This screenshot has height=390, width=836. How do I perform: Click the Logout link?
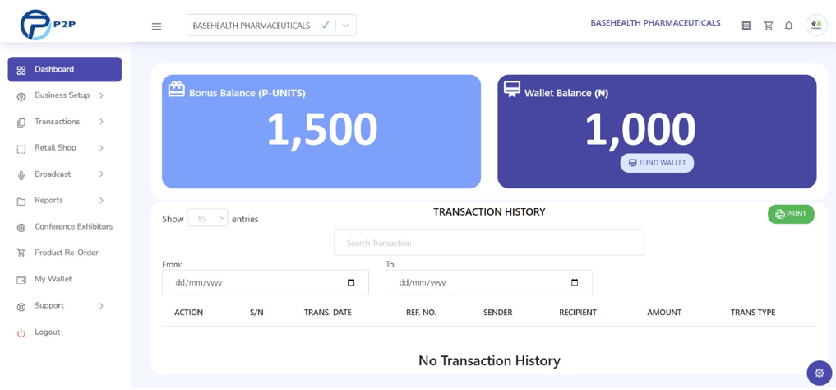[48, 332]
